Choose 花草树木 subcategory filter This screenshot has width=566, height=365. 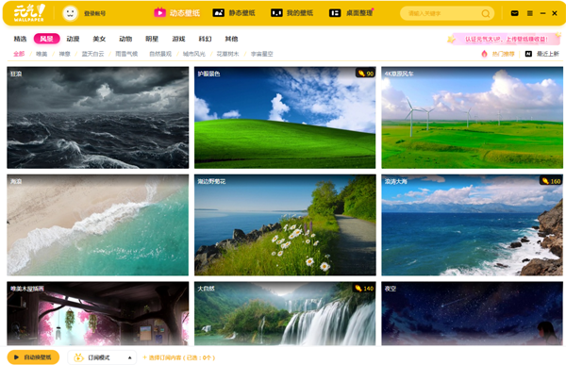pos(227,54)
